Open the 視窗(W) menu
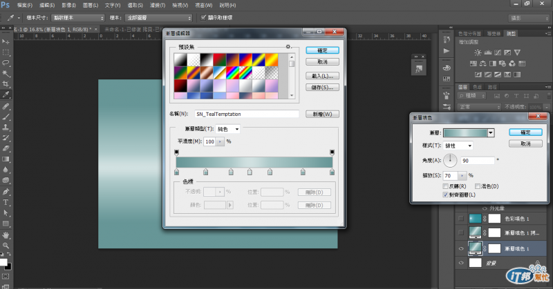This screenshot has height=289, width=553. (204, 6)
